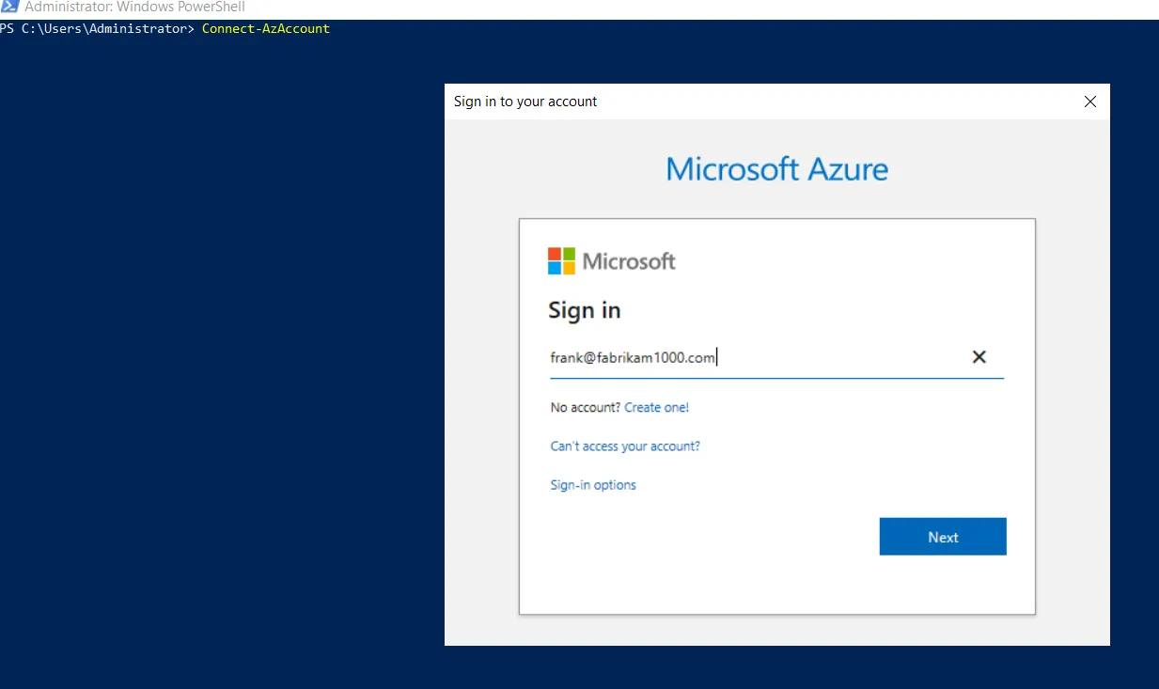Image resolution: width=1159 pixels, height=689 pixels.
Task: Click the Microsoft four-square logo
Action: click(561, 261)
